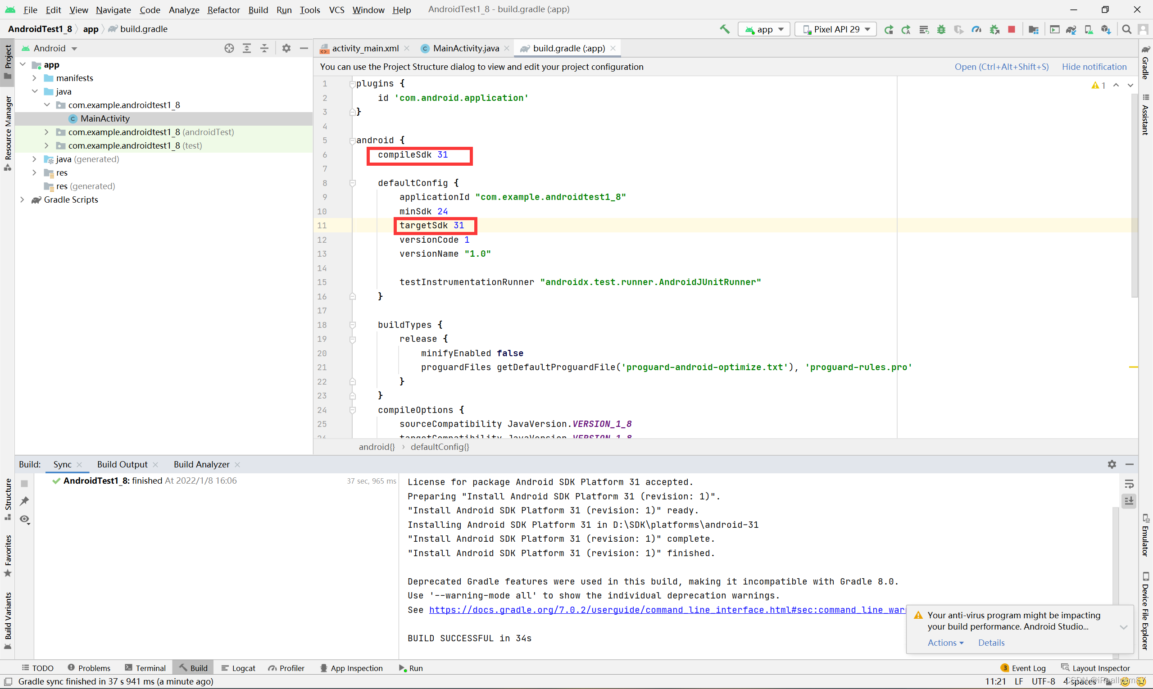Viewport: 1153px width, 689px height.
Task: Open the Analyze menu
Action: click(x=184, y=10)
